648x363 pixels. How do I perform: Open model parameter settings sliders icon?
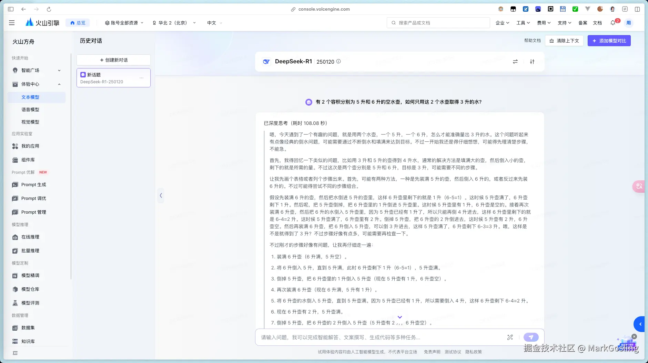click(x=532, y=62)
